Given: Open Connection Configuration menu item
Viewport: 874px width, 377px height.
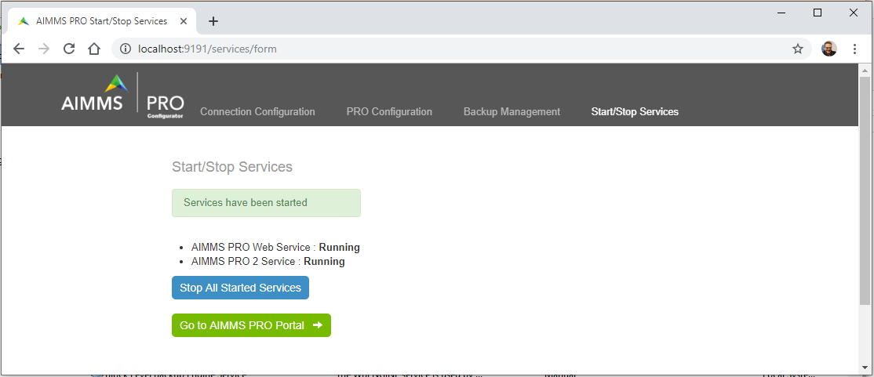Looking at the screenshot, I should coord(257,111).
